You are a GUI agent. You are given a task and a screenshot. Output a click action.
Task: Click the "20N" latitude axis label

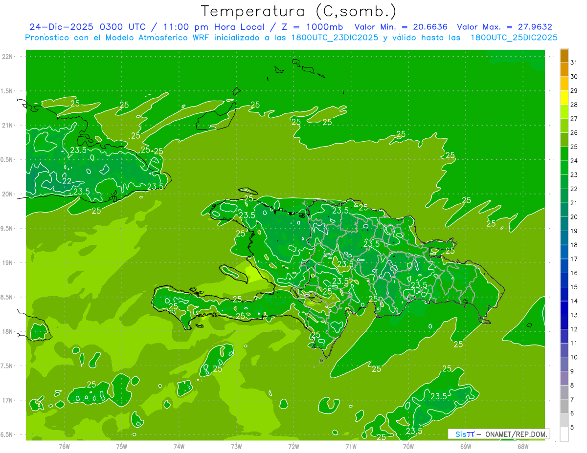click(x=8, y=194)
